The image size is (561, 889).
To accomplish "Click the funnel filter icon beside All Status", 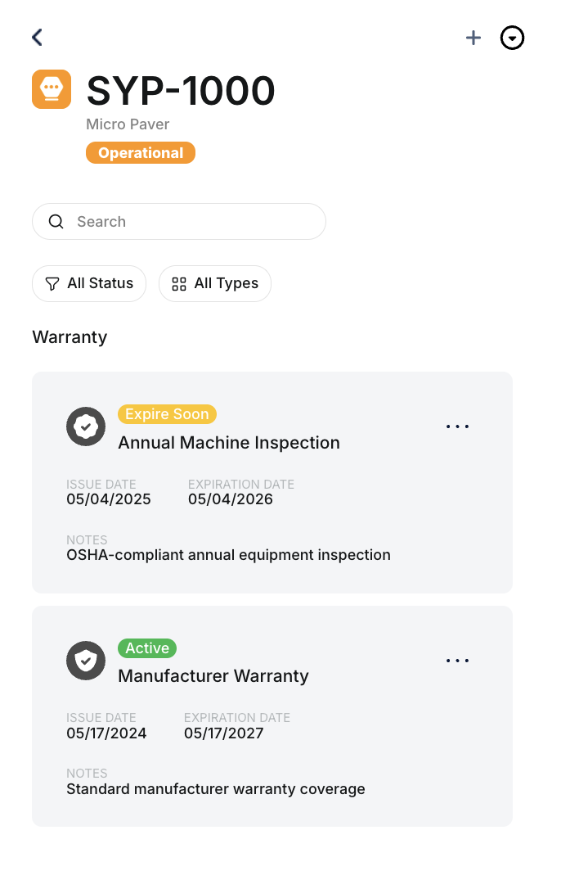I will tap(52, 283).
